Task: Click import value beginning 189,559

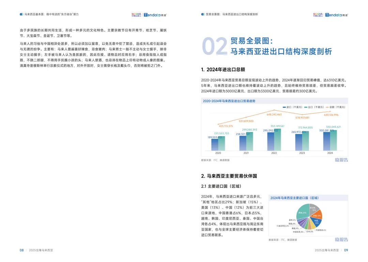Action: (215, 137)
